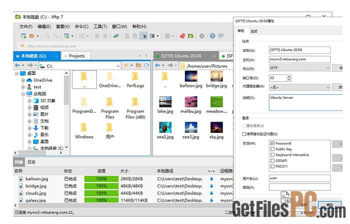Click the pane view layout icon
This screenshot has width=350, height=224.
[152, 35]
